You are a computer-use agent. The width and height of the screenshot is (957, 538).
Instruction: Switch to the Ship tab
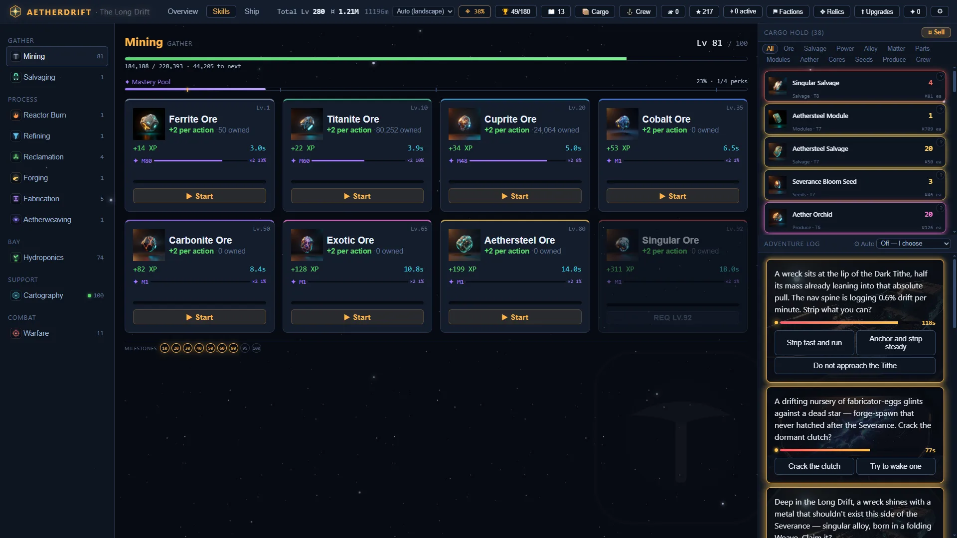click(252, 11)
